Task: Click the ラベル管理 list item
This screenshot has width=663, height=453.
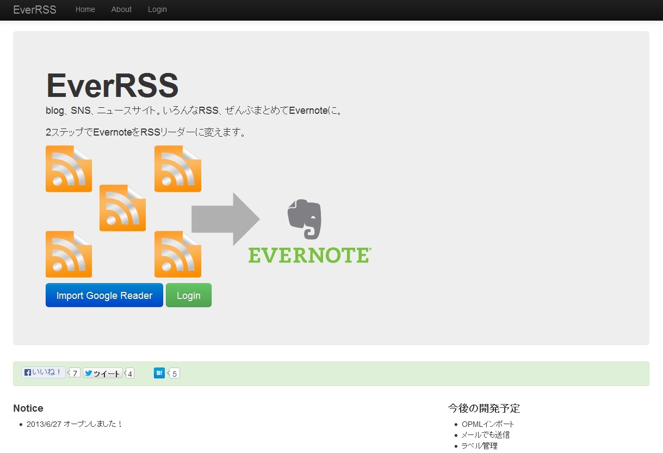Action: (479, 446)
